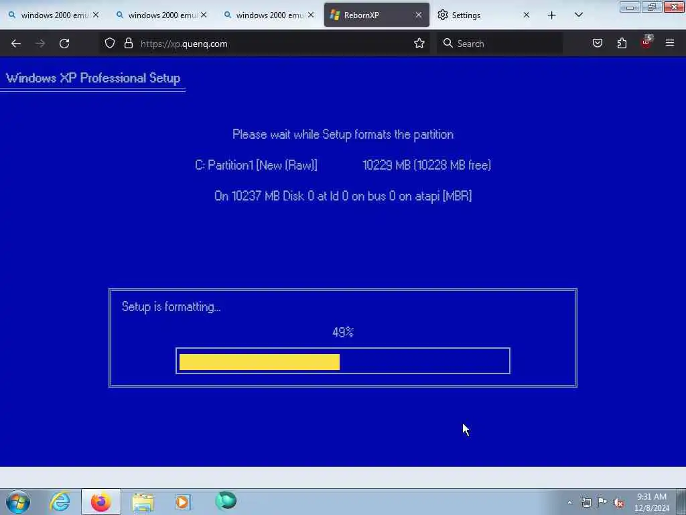Screen dimensions: 686x515
Task: Launch Internet Explorer from taskbar
Action: coord(60,502)
